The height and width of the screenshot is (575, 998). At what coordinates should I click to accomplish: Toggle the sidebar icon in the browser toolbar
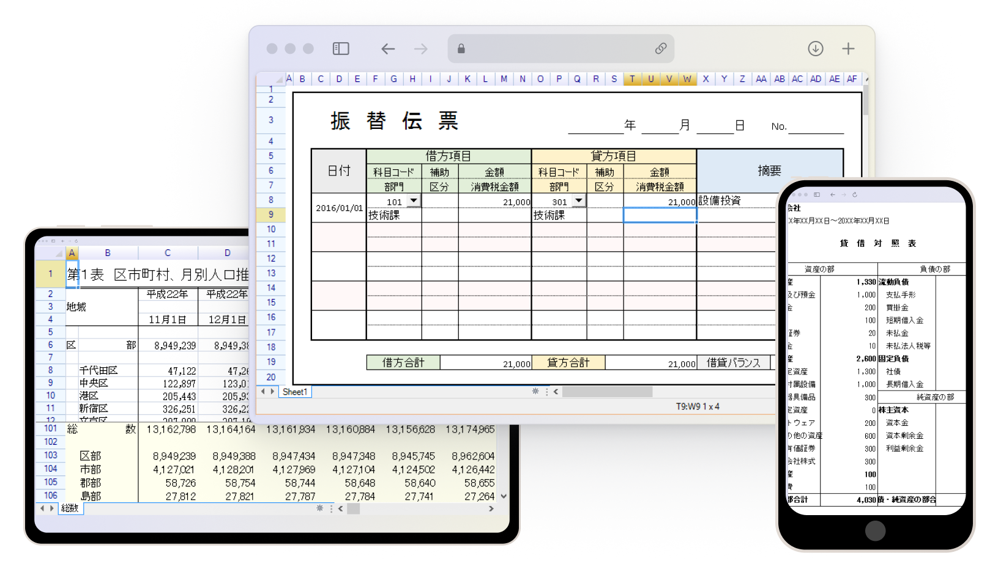click(340, 48)
